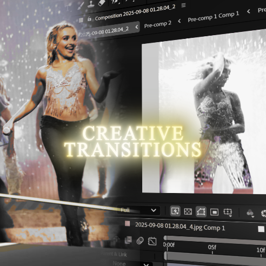Switch to Pre-comp 1 Comp 1 tab
The image size is (266, 266).
(214, 17)
